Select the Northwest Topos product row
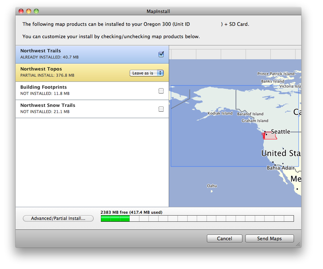Viewport: 323px width, 269px height. (67, 72)
